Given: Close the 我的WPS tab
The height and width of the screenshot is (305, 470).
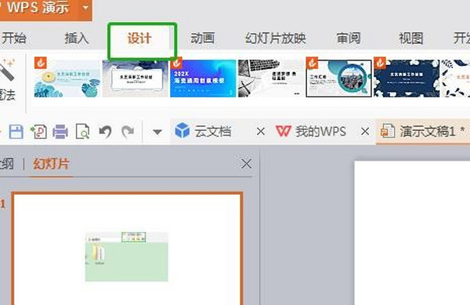Looking at the screenshot, I should 365,132.
